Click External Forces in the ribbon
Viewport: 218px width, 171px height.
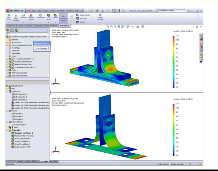coord(31,16)
